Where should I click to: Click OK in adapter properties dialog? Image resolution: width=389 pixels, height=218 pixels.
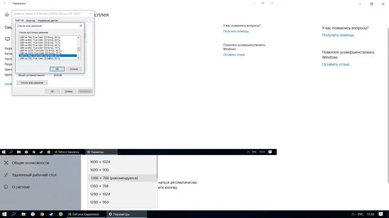pyautogui.click(x=52, y=91)
